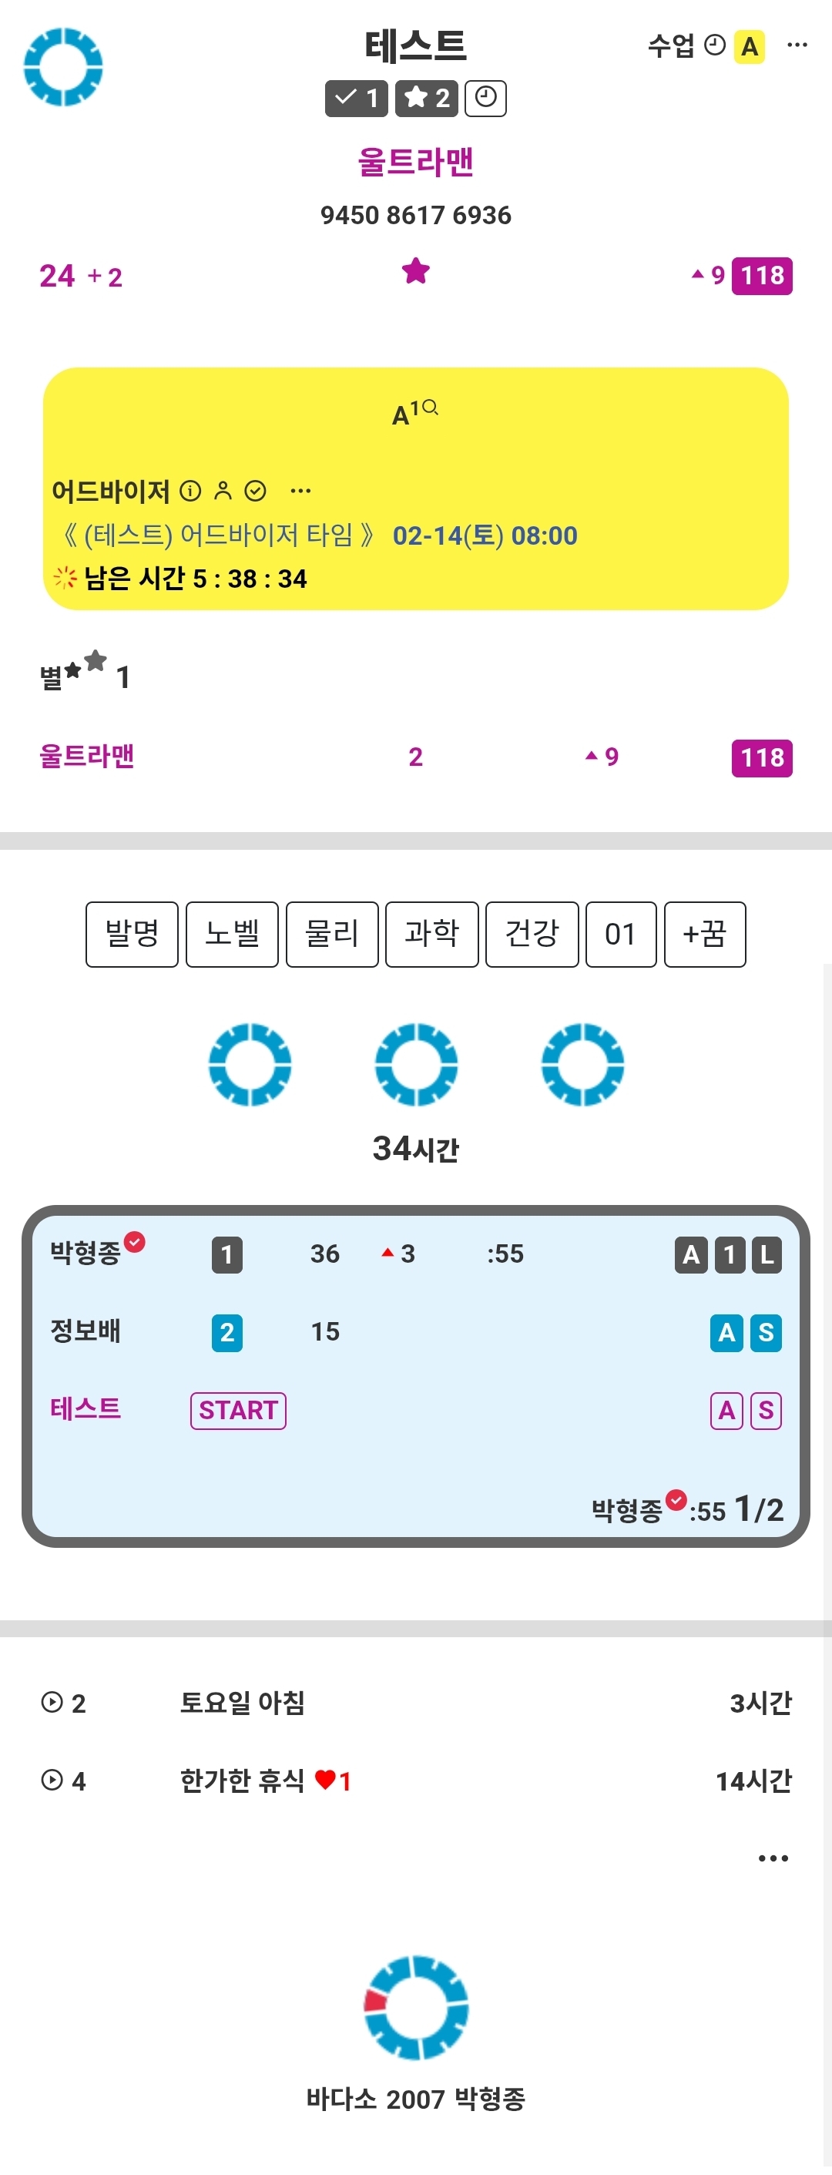Click the purple 118 badge in 울트라맨 row
Image resolution: width=832 pixels, height=2175 pixels.
tap(761, 757)
